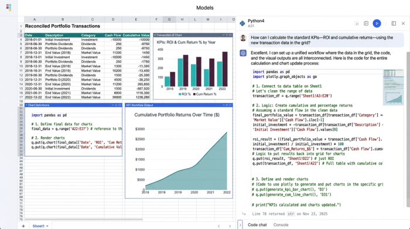Image resolution: width=410 pixels, height=229 pixels.
Task: Click the A31 cell reference under Python4
Action: [x=251, y=26]
